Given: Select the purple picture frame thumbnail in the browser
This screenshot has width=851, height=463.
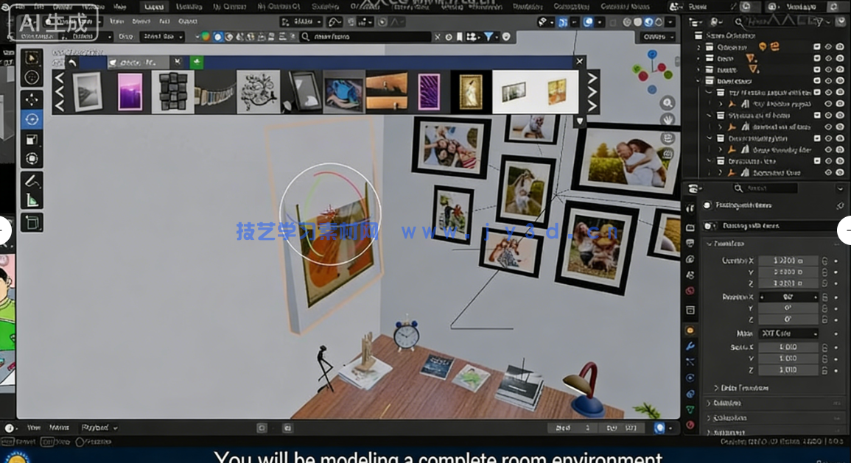Looking at the screenshot, I should click(131, 91).
